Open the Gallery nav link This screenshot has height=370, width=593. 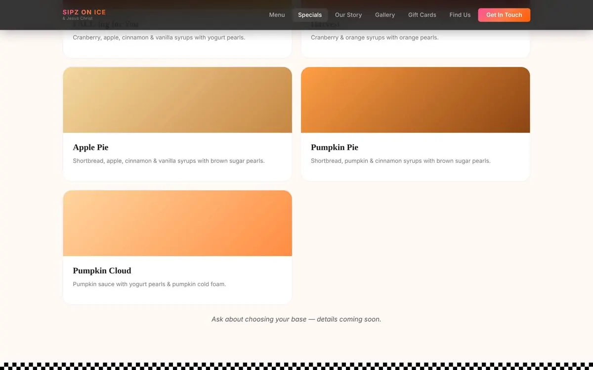click(385, 15)
